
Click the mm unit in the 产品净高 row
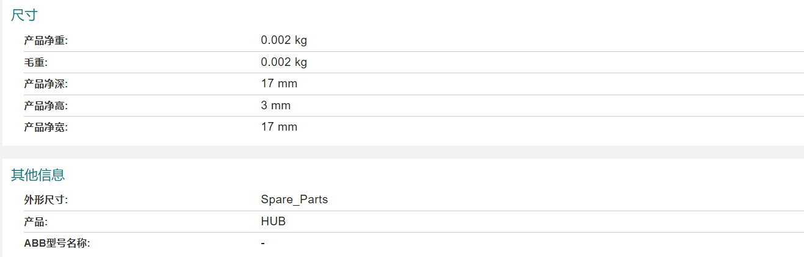click(281, 106)
